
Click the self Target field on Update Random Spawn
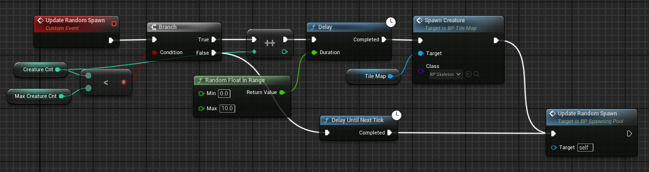click(585, 148)
